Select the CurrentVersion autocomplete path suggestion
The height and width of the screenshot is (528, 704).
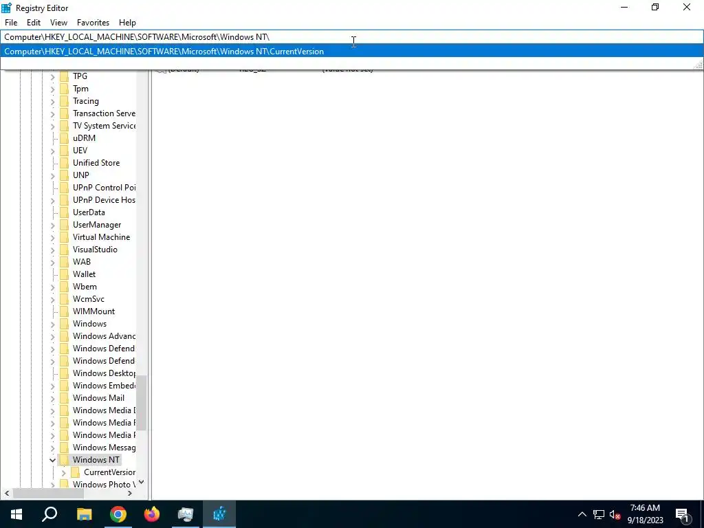(352, 51)
